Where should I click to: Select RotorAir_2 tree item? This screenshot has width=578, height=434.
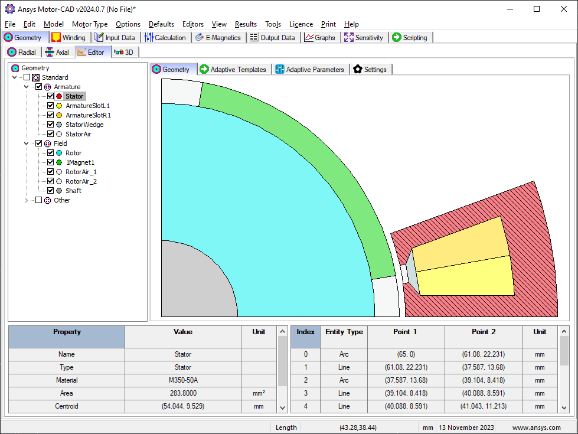coord(81,181)
